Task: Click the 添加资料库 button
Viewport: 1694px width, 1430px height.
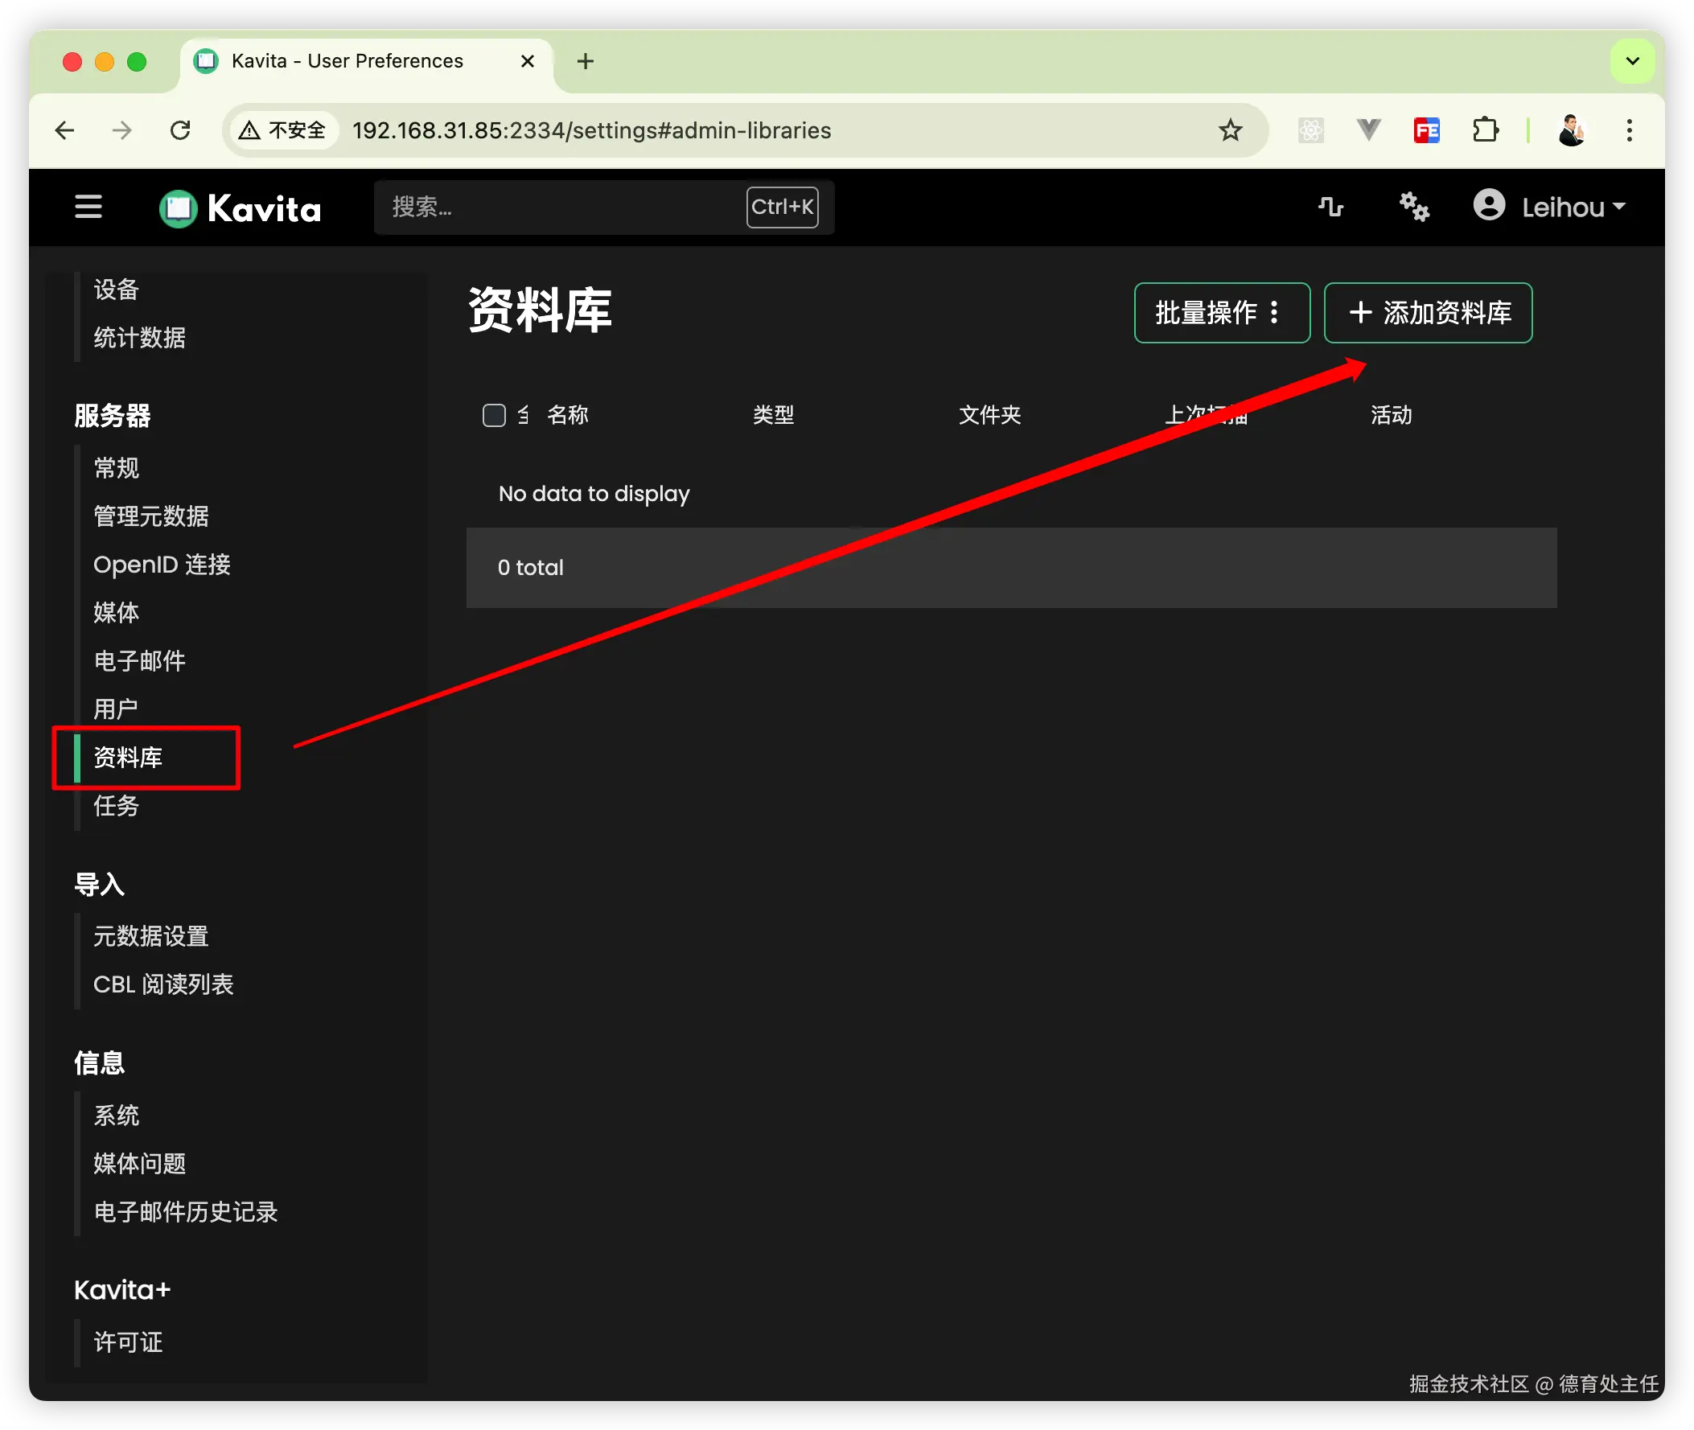Action: tap(1427, 313)
